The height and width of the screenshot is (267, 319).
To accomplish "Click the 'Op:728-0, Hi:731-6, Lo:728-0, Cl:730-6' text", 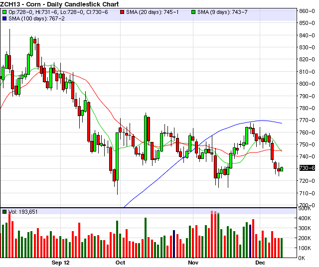I will pos(58,12).
